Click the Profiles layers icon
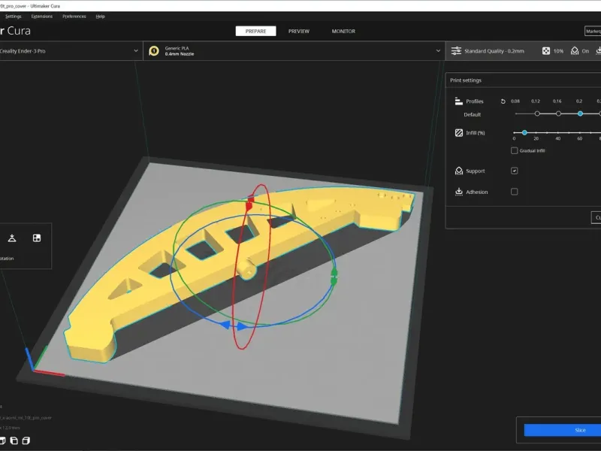 458,101
